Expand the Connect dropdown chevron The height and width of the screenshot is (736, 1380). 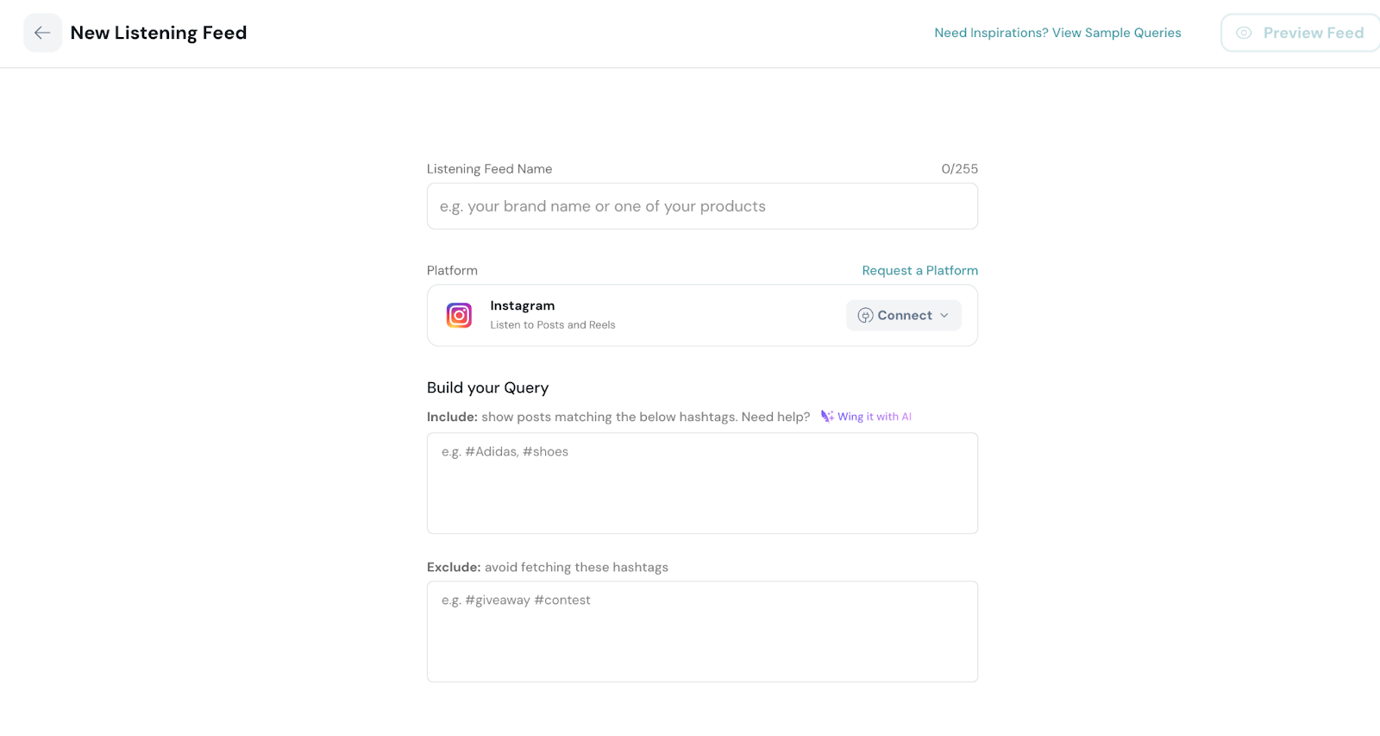pos(944,316)
